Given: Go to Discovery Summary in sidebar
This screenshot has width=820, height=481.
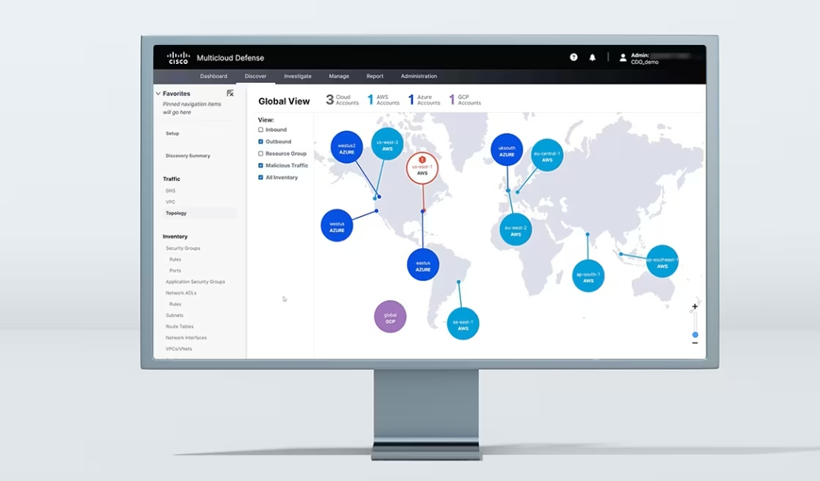Looking at the screenshot, I should point(187,156).
